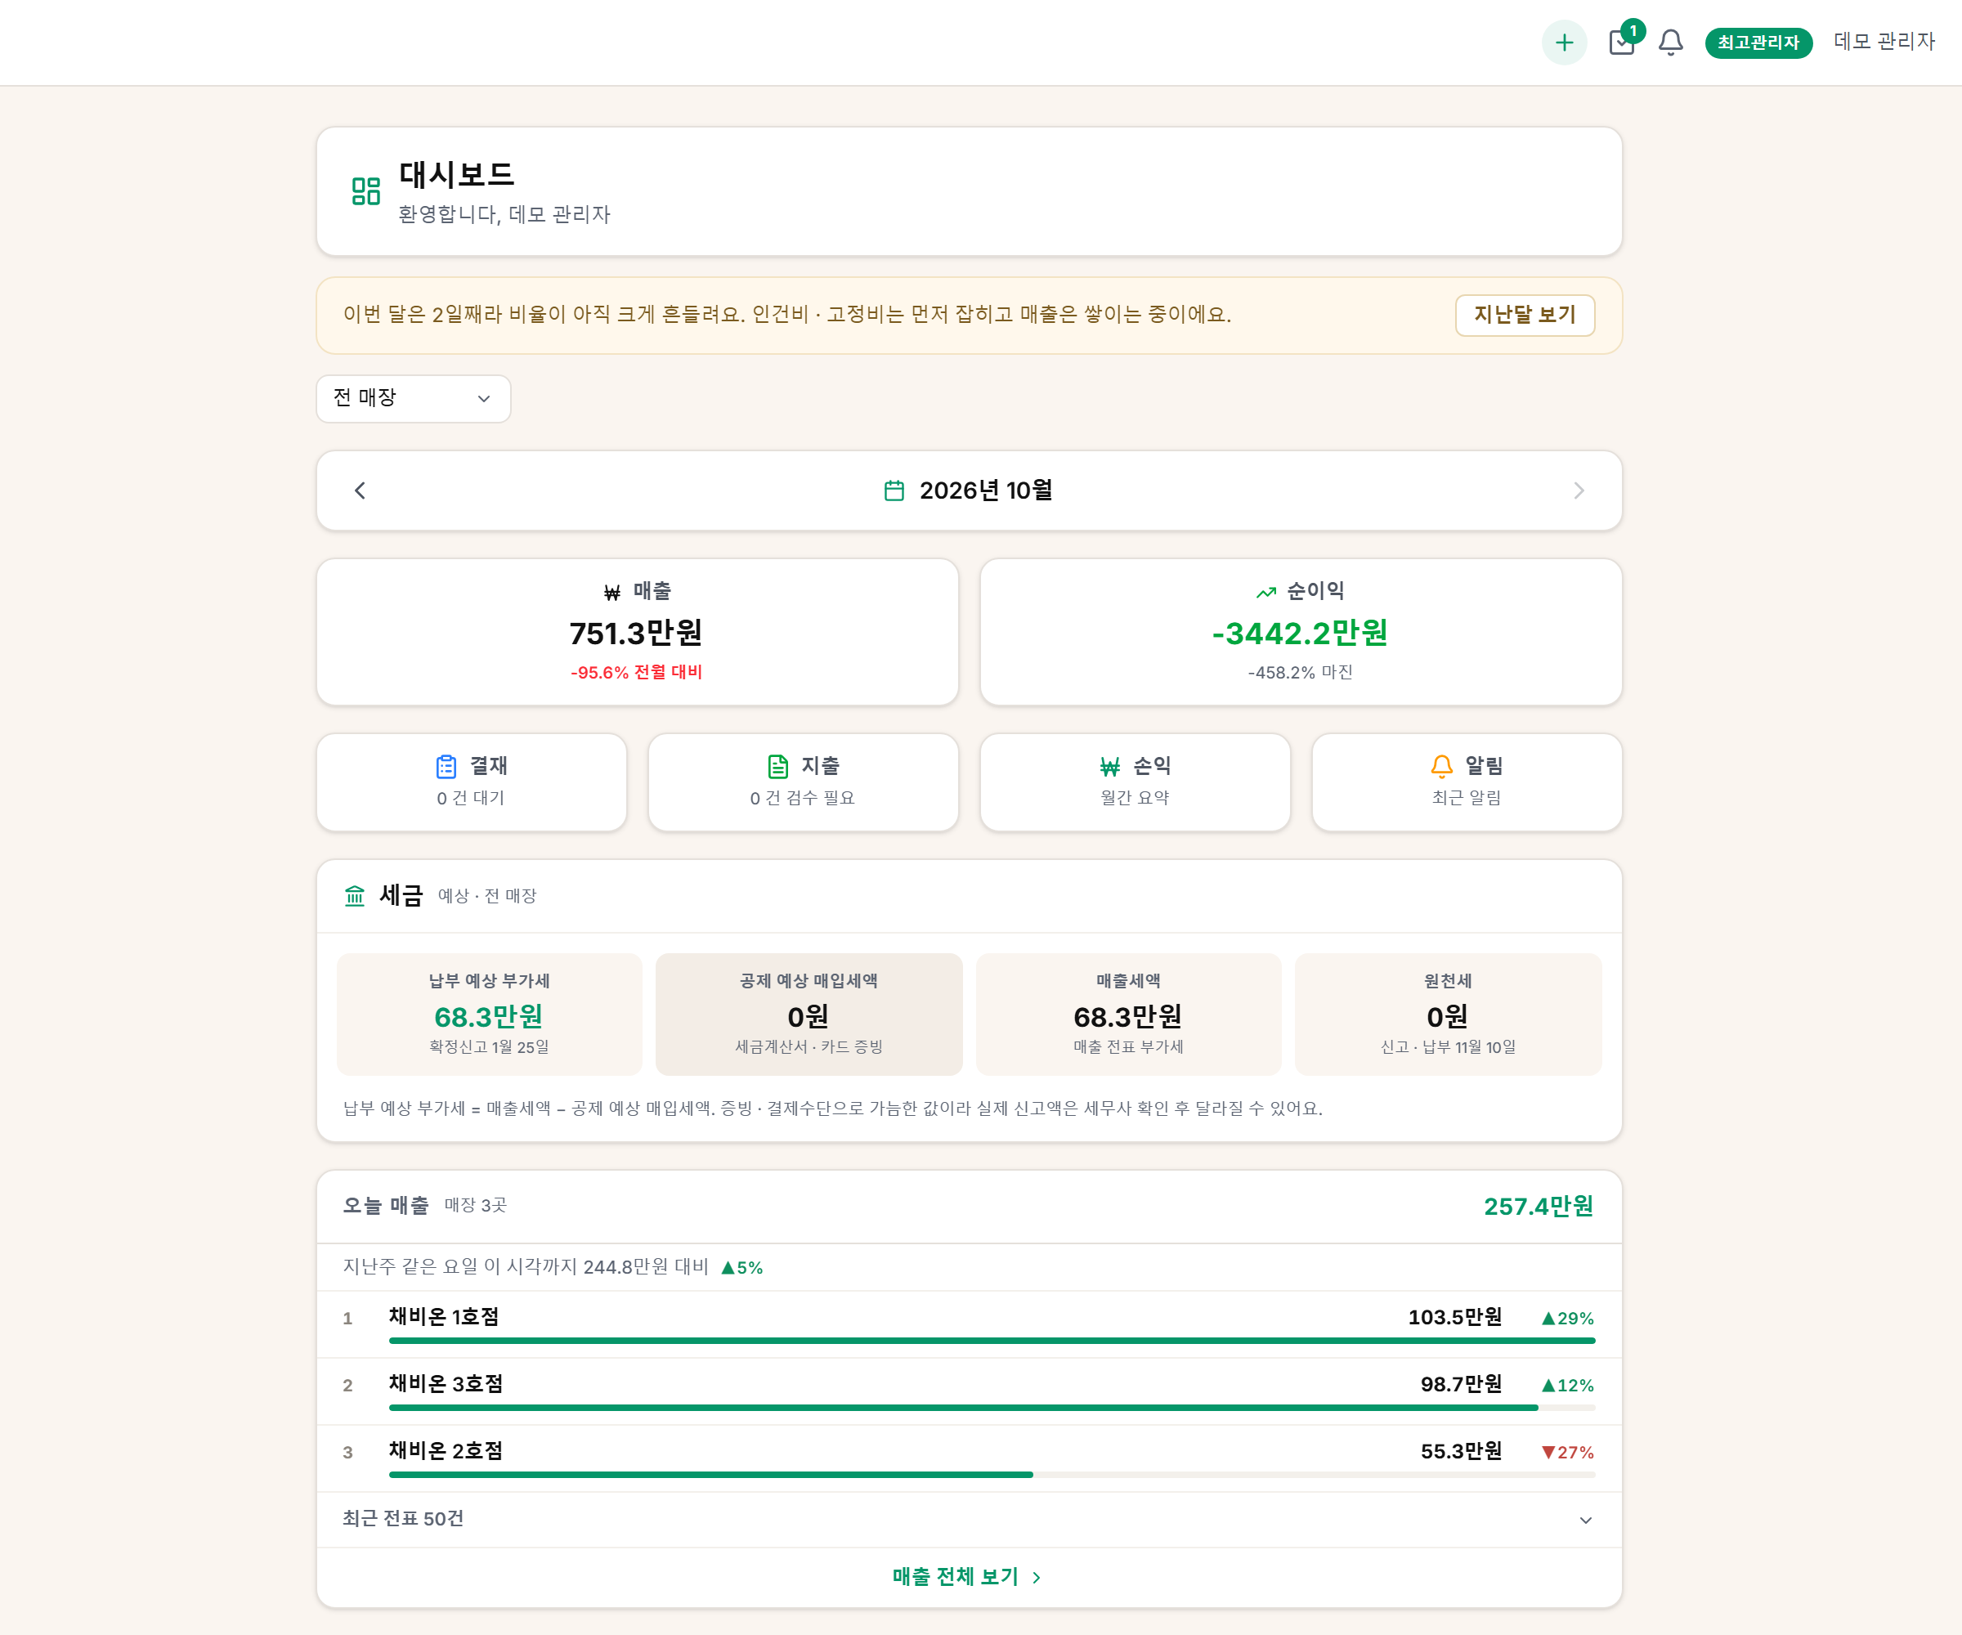Click the ▼27% change for 채비온 2호점

[1568, 1453]
